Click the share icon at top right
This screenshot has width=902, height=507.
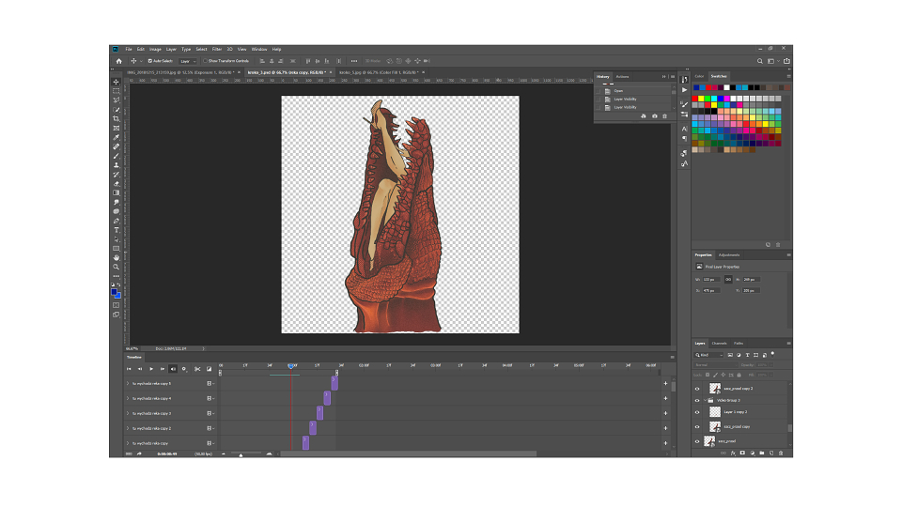coord(786,61)
